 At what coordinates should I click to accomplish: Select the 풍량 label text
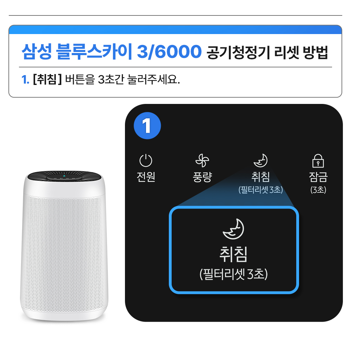[203, 177]
